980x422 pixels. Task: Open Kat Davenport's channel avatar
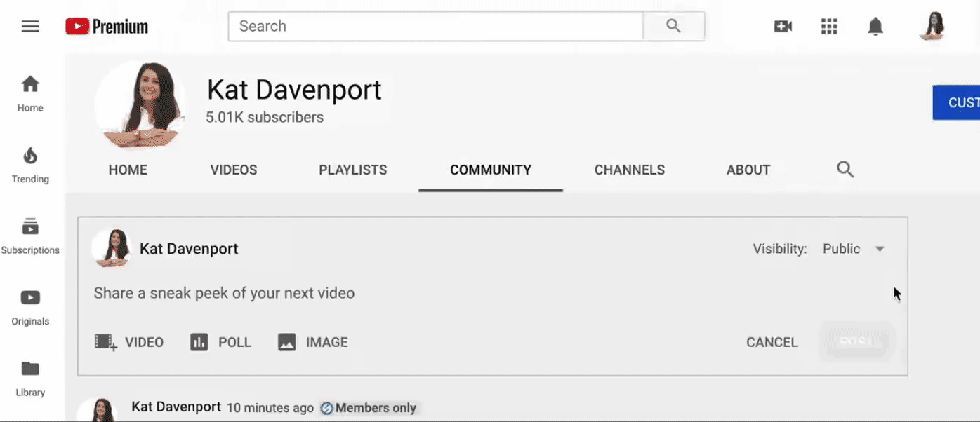pyautogui.click(x=140, y=105)
